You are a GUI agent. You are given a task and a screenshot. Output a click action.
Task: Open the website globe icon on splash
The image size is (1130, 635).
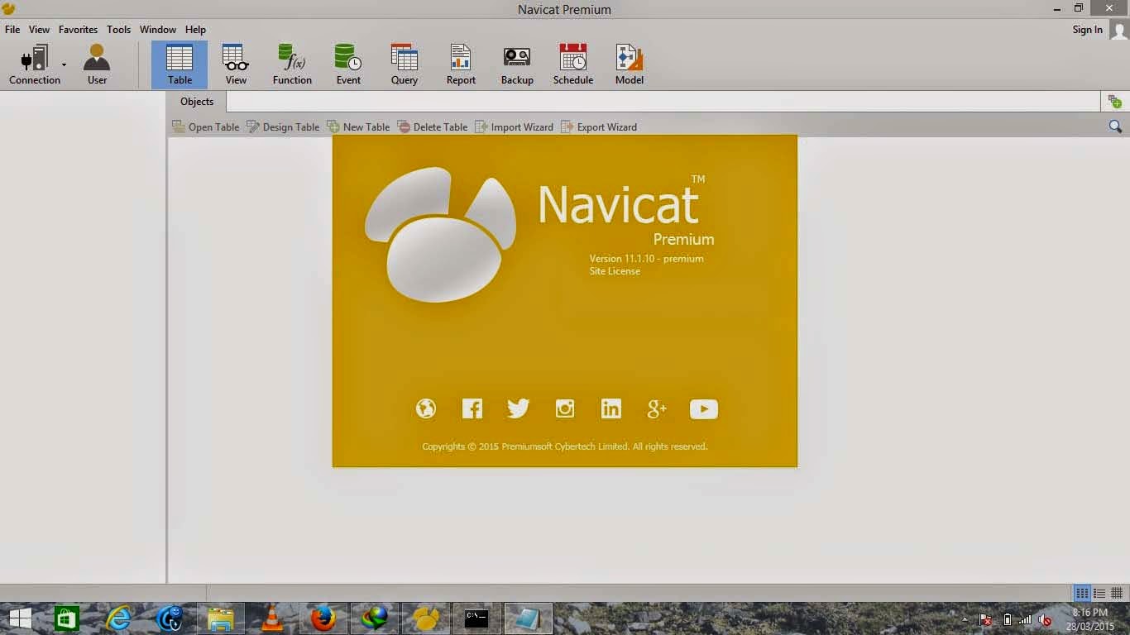click(x=426, y=408)
